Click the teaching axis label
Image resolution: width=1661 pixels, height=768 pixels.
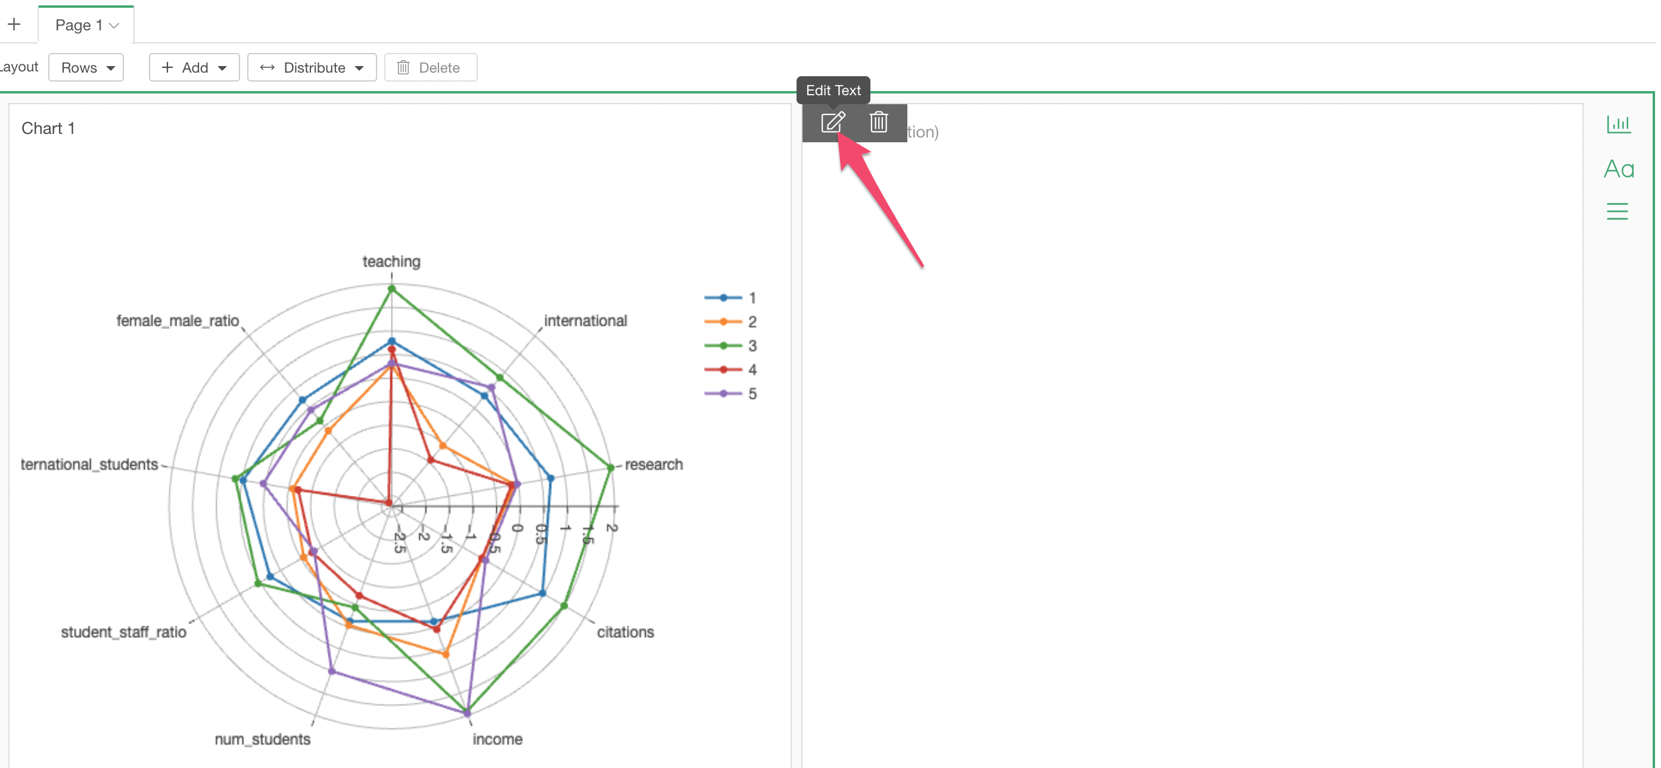pos(391,261)
